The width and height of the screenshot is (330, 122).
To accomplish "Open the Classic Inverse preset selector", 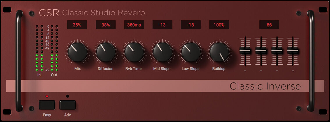I will coord(165,86).
